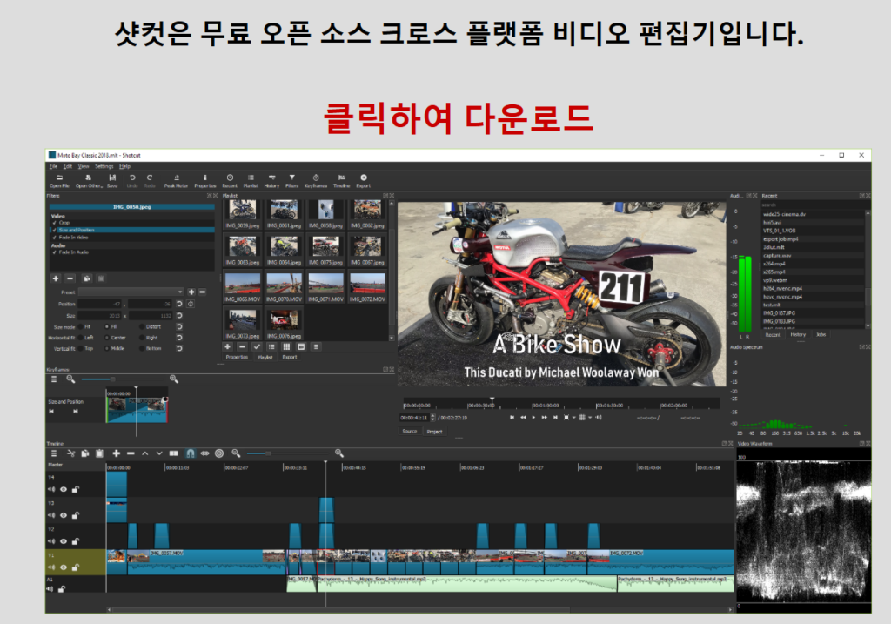Adjust the timeline zoom slider
The image size is (891, 624).
[268, 453]
